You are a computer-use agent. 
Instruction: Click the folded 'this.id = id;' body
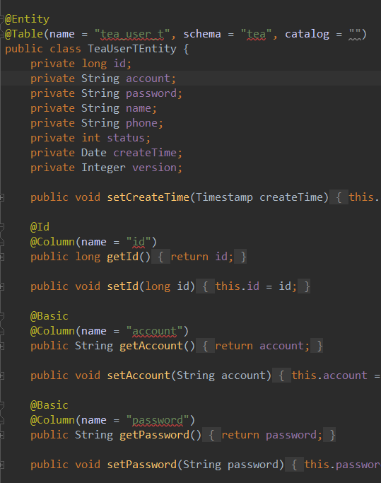pyautogui.click(x=256, y=286)
